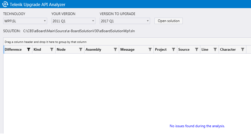Filter the Project column
Image resolution: width=251 pixels, height=135 pixels.
tap(174, 50)
